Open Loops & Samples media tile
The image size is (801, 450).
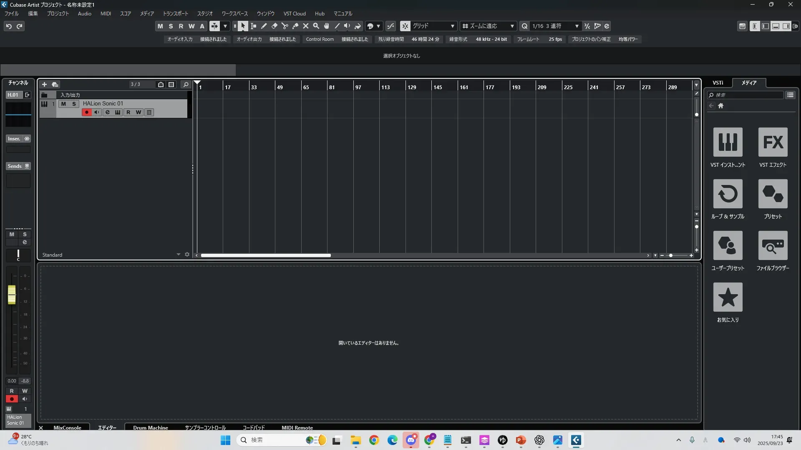coord(728,194)
